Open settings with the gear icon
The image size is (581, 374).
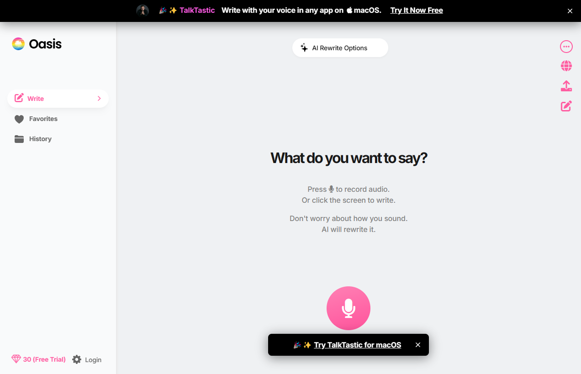coord(77,359)
